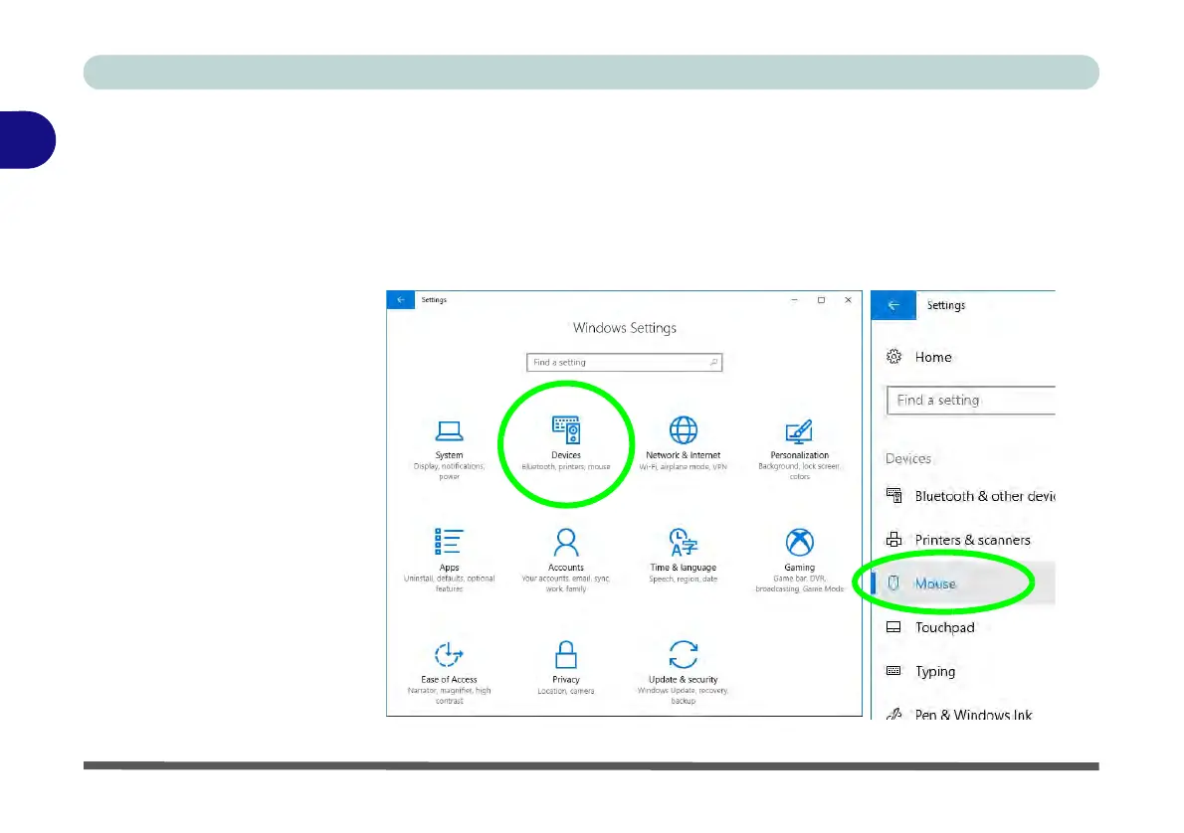Select Pen & Windows Ink entry
Image resolution: width=1184 pixels, height=833 pixels.
pos(963,713)
